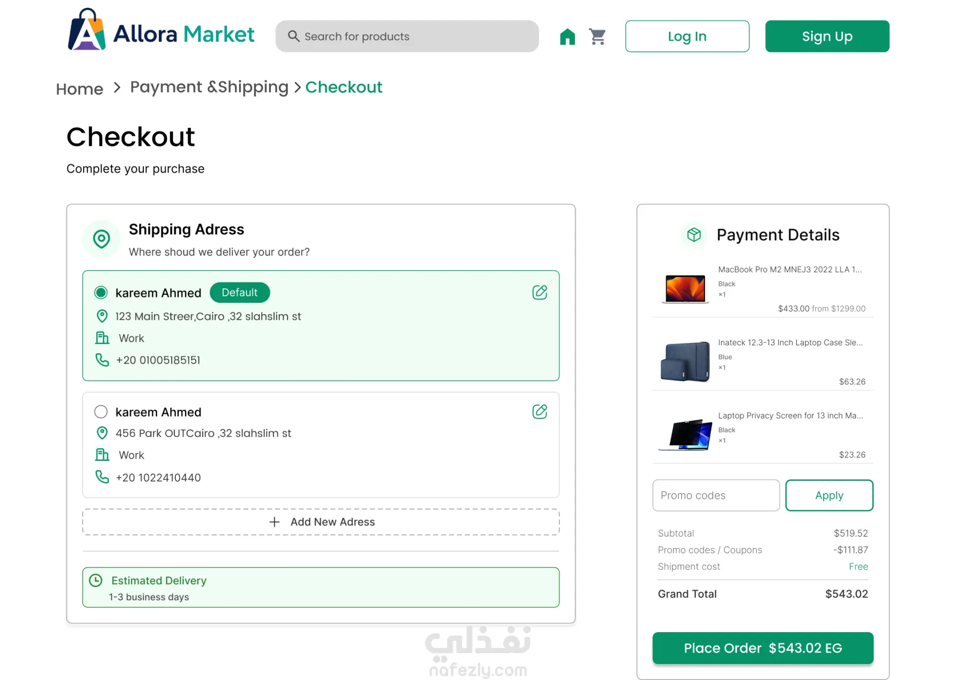
Task: Click the Allora Market logo
Action: [x=161, y=29]
